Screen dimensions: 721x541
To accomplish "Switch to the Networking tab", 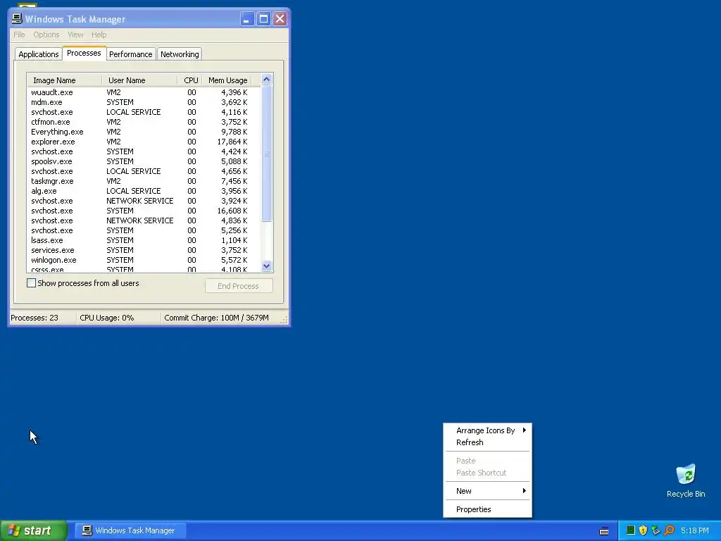I will (180, 54).
